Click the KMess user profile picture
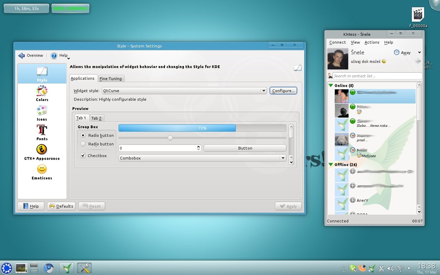Image resolution: width=440 pixels, height=275 pixels. [x=338, y=59]
